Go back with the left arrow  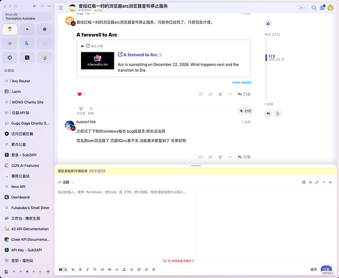(34, 6)
